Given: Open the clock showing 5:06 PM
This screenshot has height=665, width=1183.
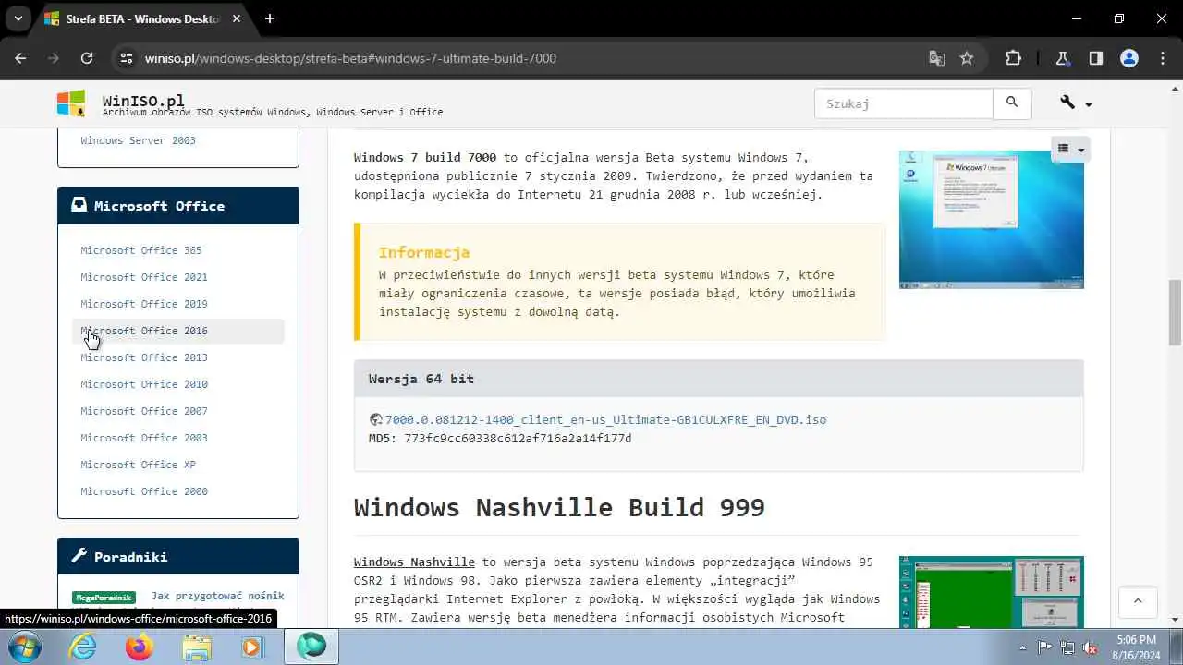Looking at the screenshot, I should tap(1136, 647).
